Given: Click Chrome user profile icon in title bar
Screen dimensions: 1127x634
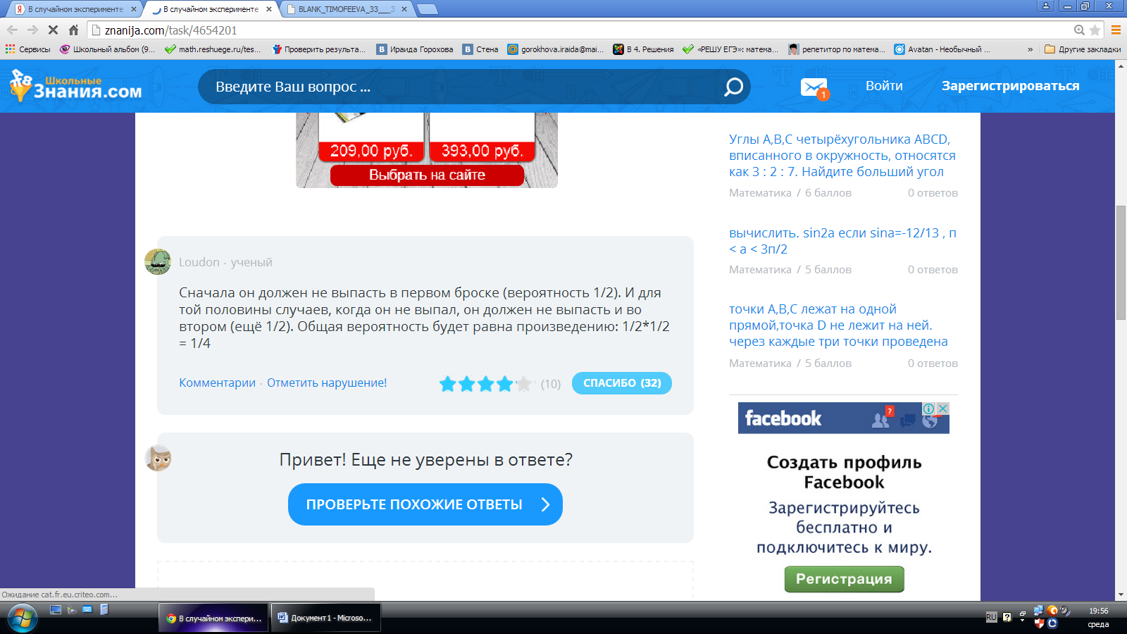Looking at the screenshot, I should coord(1046,6).
